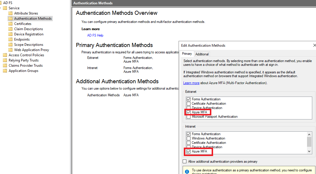Open Application Groups node
This screenshot has width=316, height=174.
click(x=23, y=71)
